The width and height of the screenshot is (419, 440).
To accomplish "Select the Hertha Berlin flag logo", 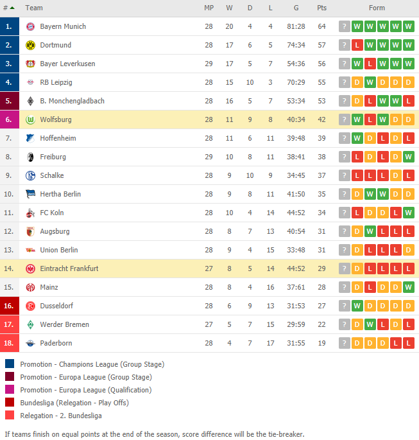I will [x=30, y=194].
